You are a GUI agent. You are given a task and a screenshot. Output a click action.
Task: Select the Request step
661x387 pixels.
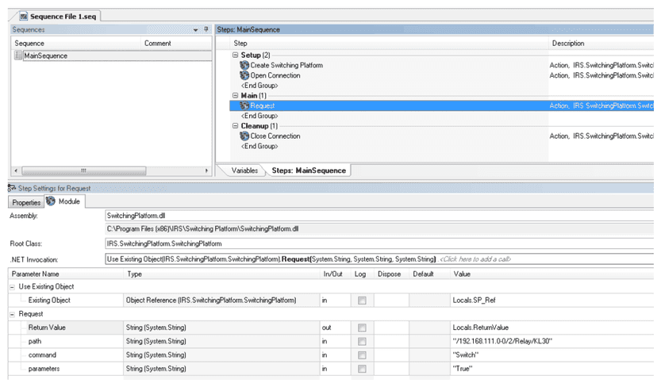point(262,105)
